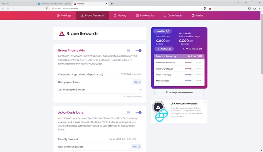Click the Nov 18 contribution date badge

coord(136,147)
